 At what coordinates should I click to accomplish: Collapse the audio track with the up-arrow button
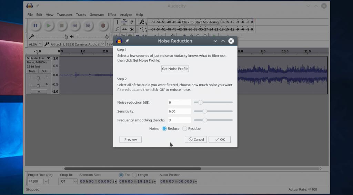point(39,92)
